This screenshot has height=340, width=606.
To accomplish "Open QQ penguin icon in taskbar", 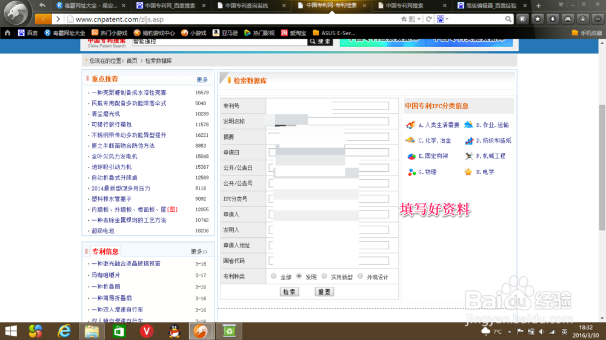I will pyautogui.click(x=175, y=331).
